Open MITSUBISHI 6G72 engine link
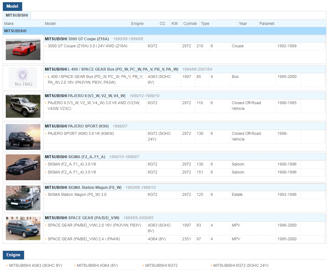 [x=161, y=266]
